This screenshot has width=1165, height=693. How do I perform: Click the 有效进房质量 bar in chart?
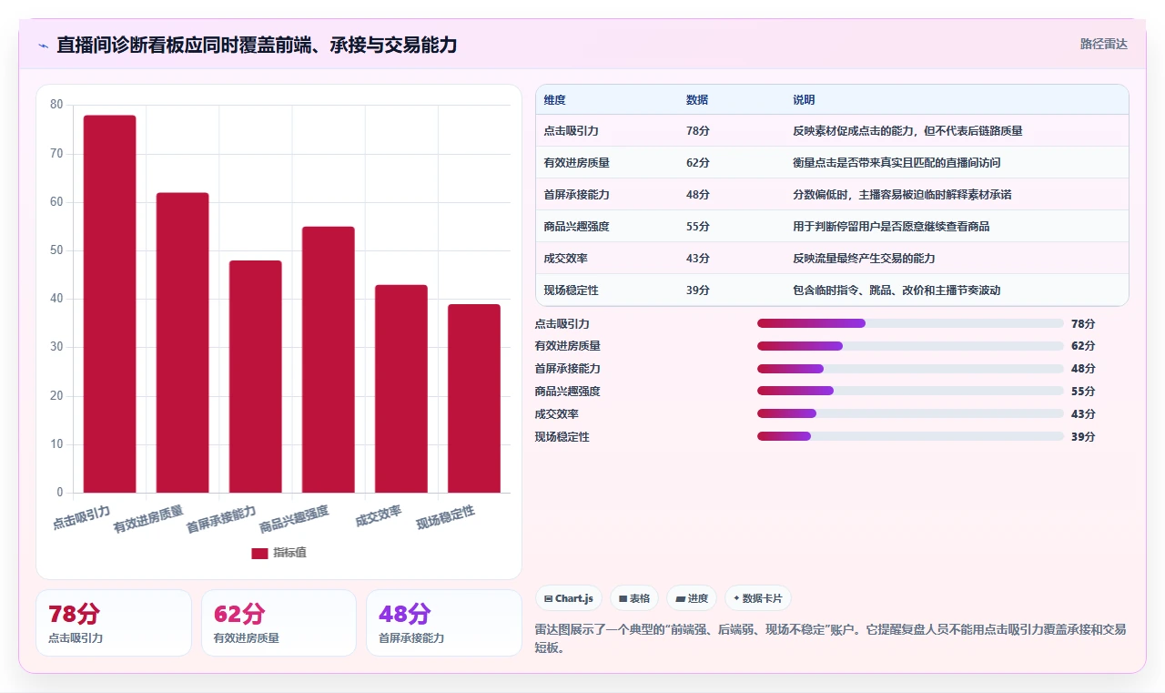[182, 342]
